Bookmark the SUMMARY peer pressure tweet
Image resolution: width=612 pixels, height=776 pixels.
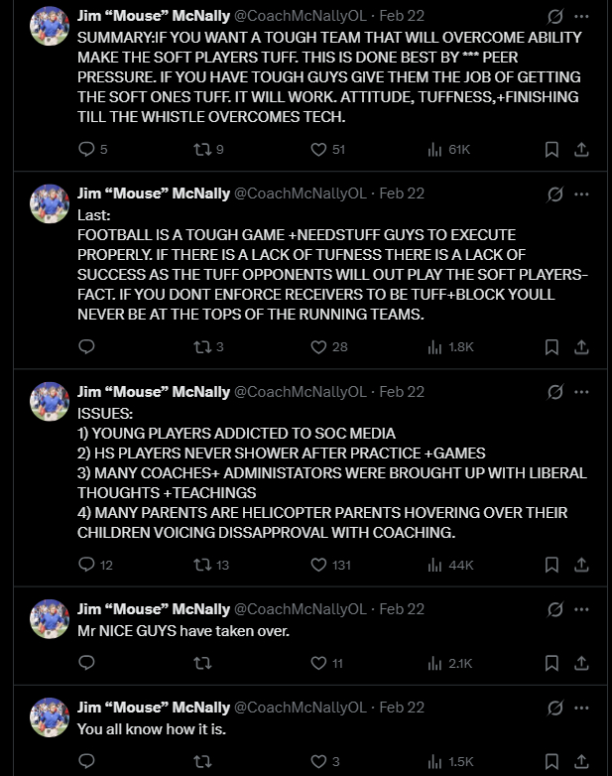click(x=552, y=149)
